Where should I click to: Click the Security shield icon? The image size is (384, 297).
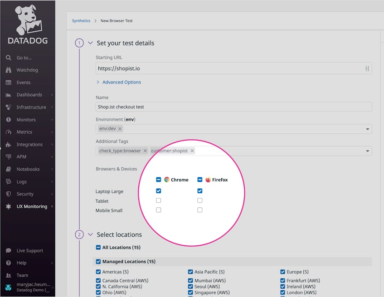point(8,194)
